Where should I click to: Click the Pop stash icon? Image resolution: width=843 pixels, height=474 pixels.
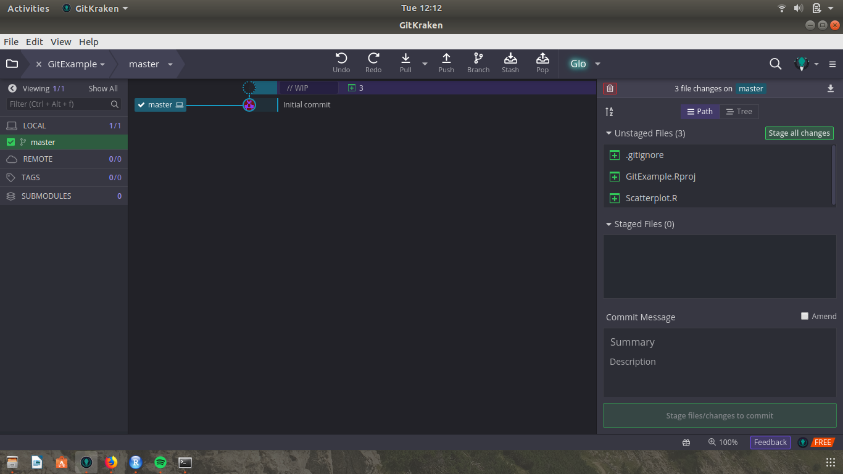click(542, 59)
